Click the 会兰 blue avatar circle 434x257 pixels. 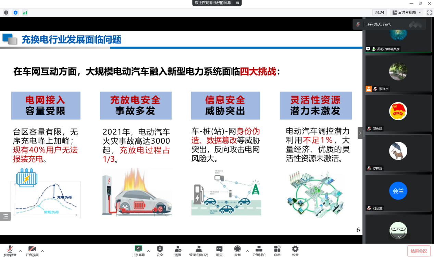[398, 191]
